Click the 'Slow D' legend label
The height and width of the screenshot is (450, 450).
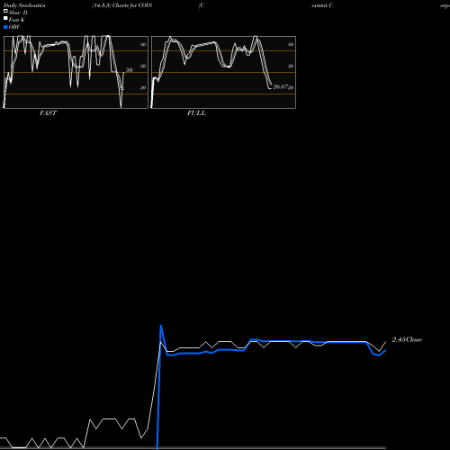pyautogui.click(x=18, y=13)
